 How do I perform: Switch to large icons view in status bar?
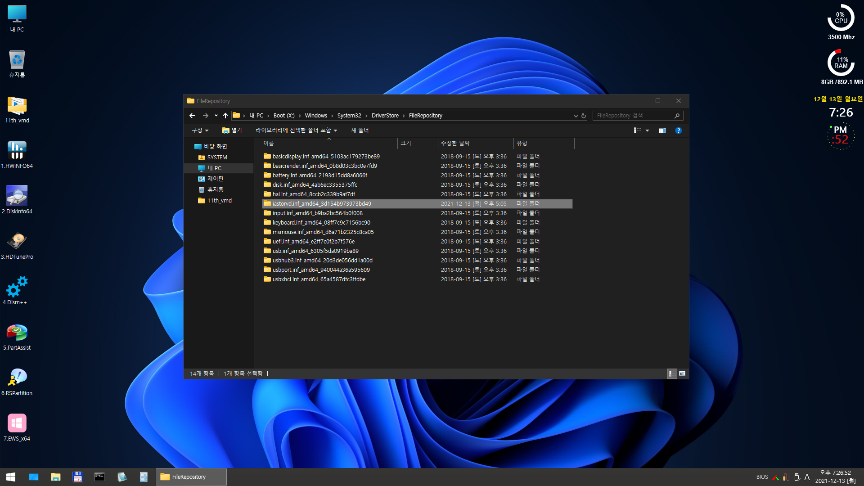[682, 373]
